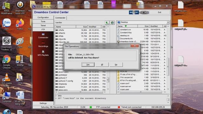203x114 pixels.
Task: Select the WinZip desktop shortcut
Action: [20, 60]
